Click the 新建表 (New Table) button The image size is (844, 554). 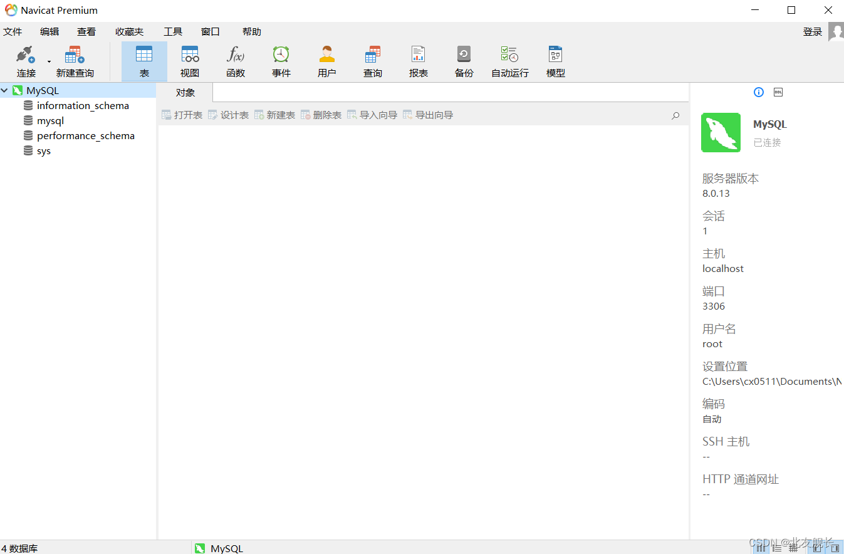[x=274, y=115]
